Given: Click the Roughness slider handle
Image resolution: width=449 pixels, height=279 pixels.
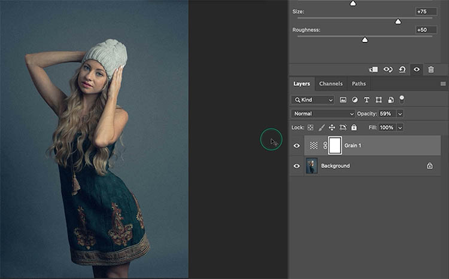Looking at the screenshot, I should coord(365,40).
